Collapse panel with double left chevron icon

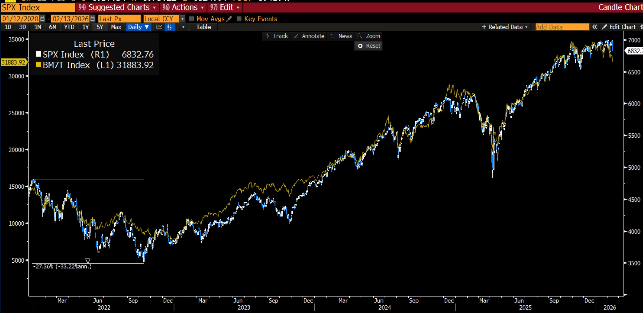594,27
